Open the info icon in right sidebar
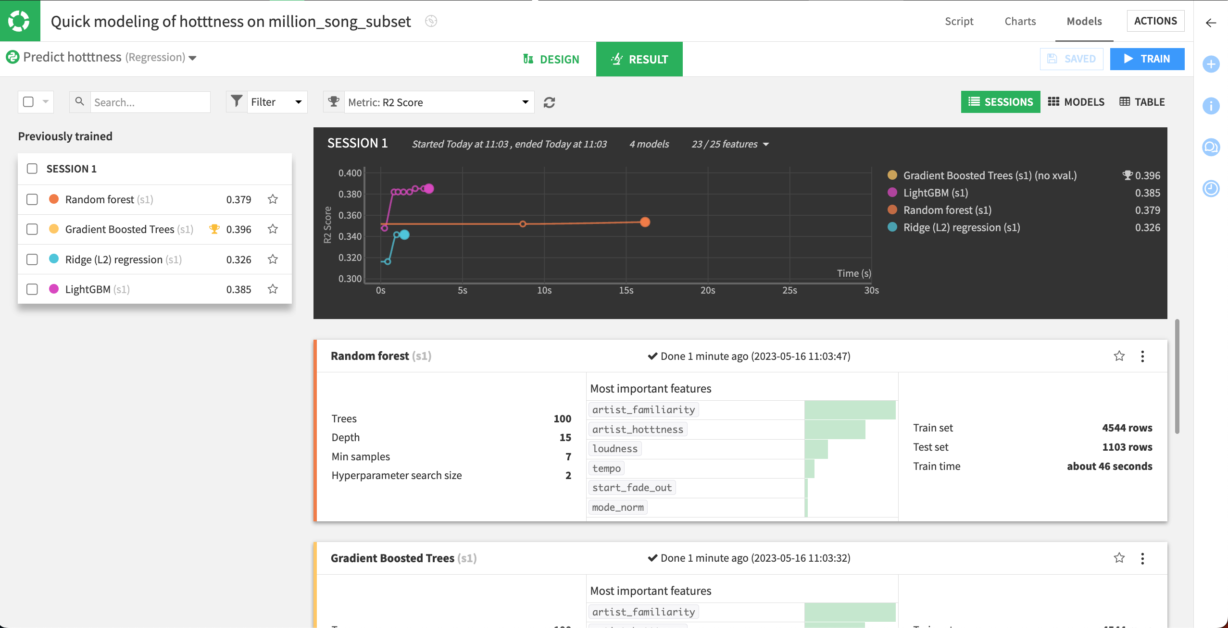Viewport: 1228px width, 628px height. (1211, 106)
